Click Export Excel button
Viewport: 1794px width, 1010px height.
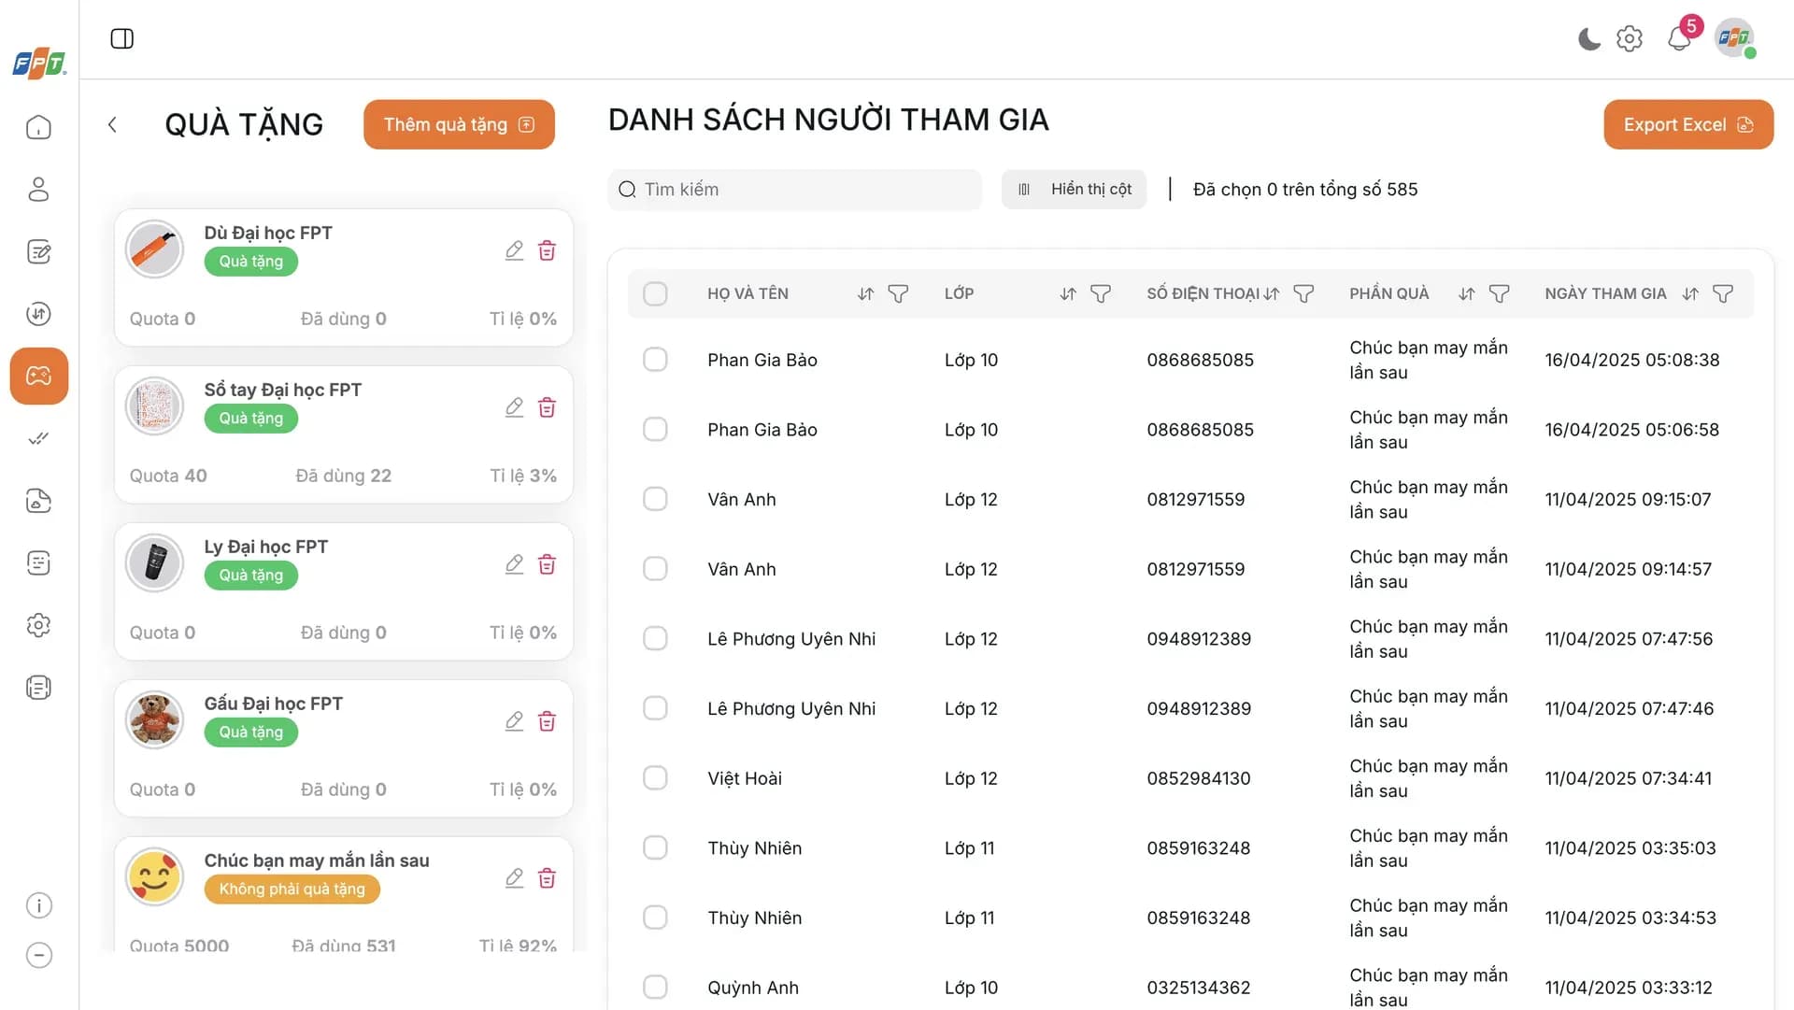[x=1688, y=125]
